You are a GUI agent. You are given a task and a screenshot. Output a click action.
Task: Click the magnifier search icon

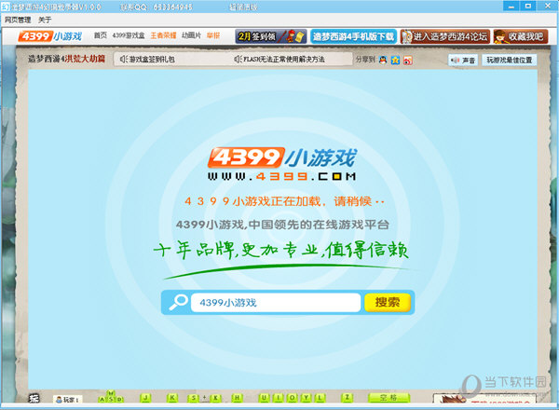tap(178, 302)
